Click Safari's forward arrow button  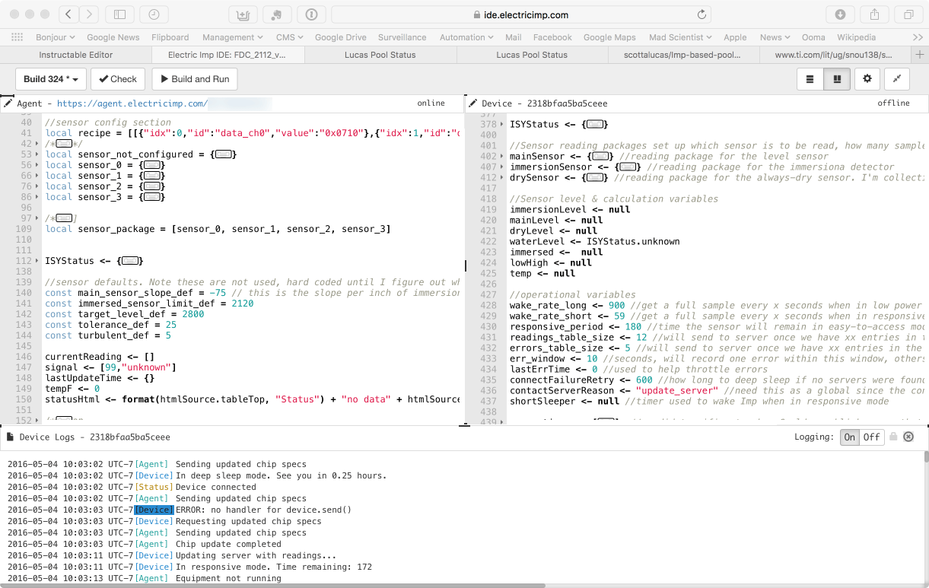tap(89, 14)
